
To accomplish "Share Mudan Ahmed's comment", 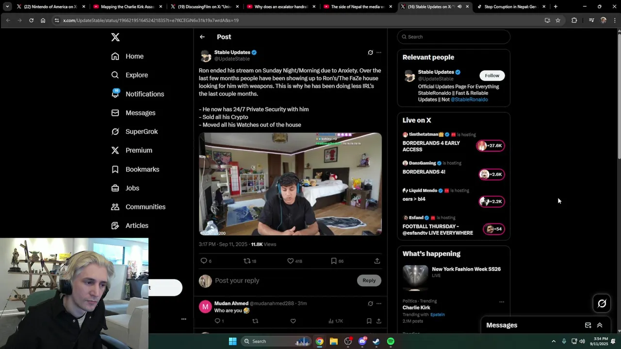I will (378, 321).
